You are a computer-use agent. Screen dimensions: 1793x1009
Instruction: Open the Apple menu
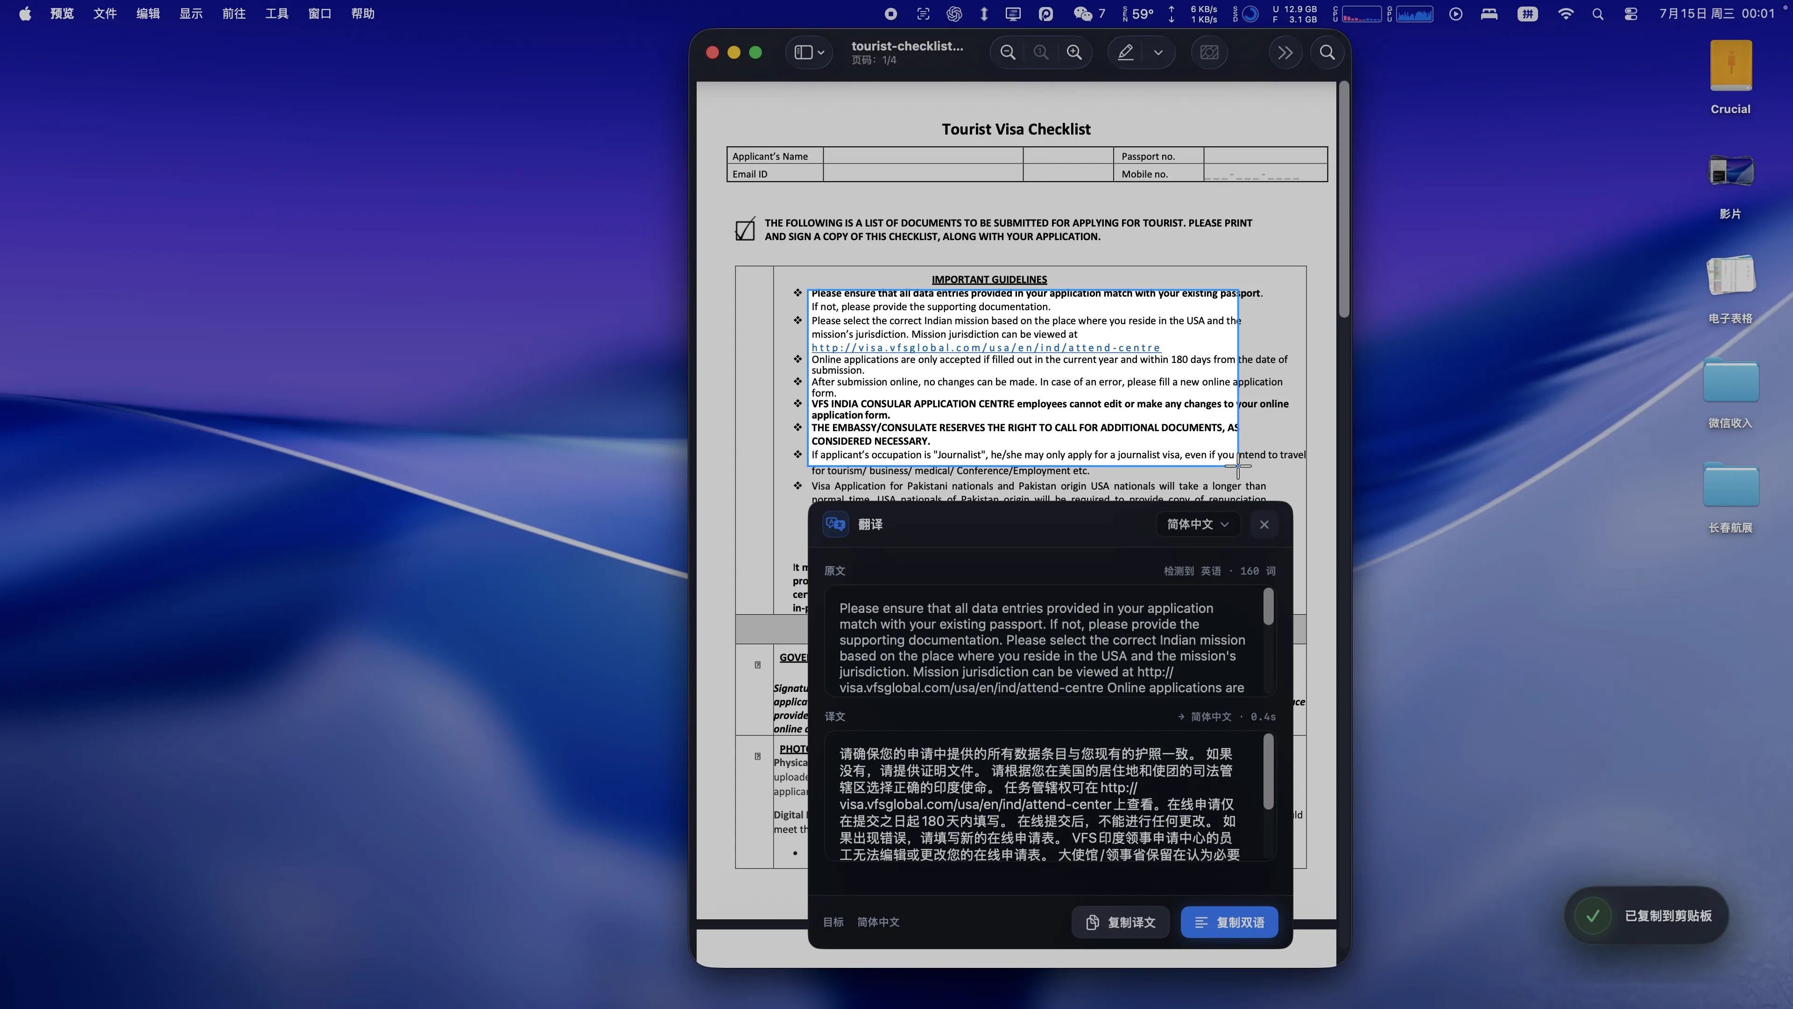[x=25, y=13]
